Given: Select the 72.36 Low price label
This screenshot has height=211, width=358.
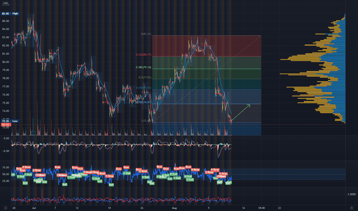Looking at the screenshot, I should pyautogui.click(x=10, y=121).
